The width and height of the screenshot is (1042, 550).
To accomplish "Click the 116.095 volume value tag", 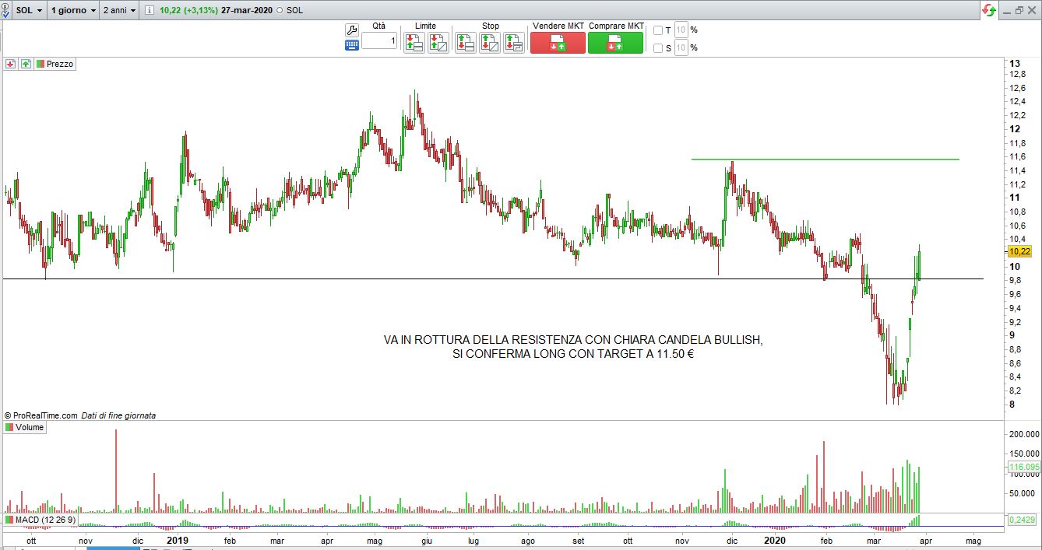I will (x=1024, y=468).
